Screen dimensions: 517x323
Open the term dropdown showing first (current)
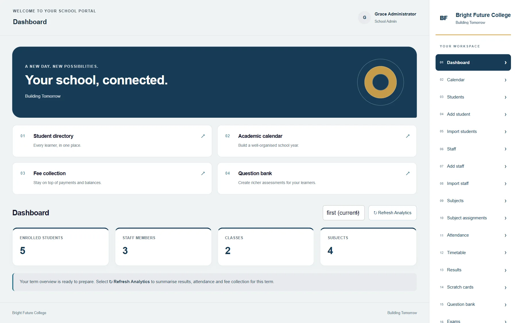coord(344,213)
